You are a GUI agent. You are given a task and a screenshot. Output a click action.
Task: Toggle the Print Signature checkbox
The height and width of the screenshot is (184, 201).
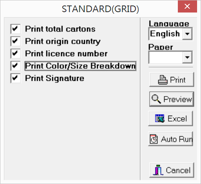(15, 78)
